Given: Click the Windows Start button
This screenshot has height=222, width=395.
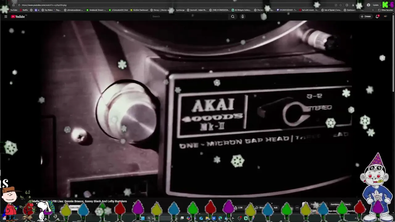Looking at the screenshot, I should 143,218.
